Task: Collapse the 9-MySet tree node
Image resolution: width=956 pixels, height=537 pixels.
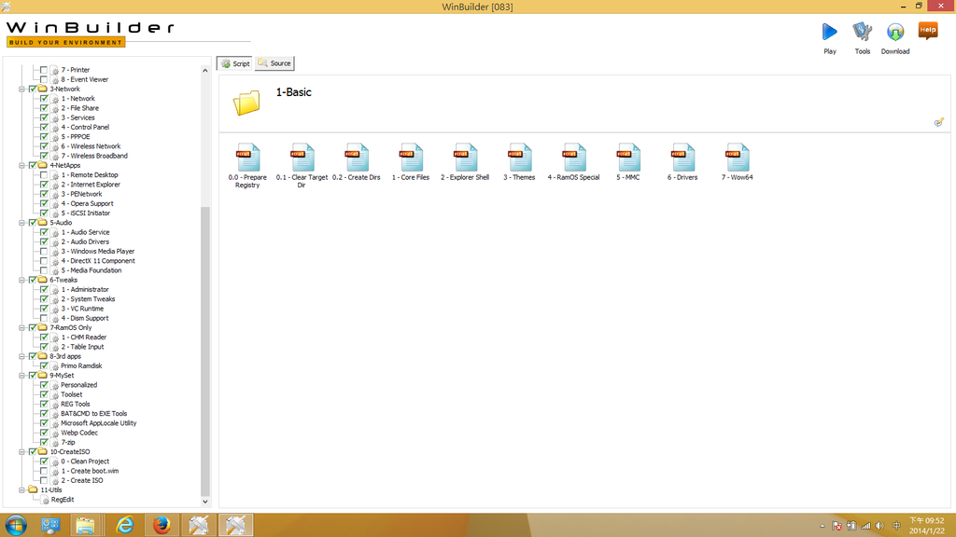Action: tap(22, 375)
